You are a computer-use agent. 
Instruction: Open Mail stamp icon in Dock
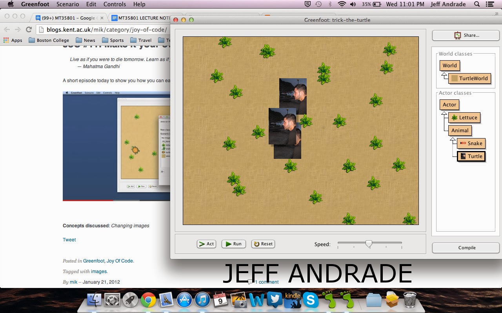167,300
